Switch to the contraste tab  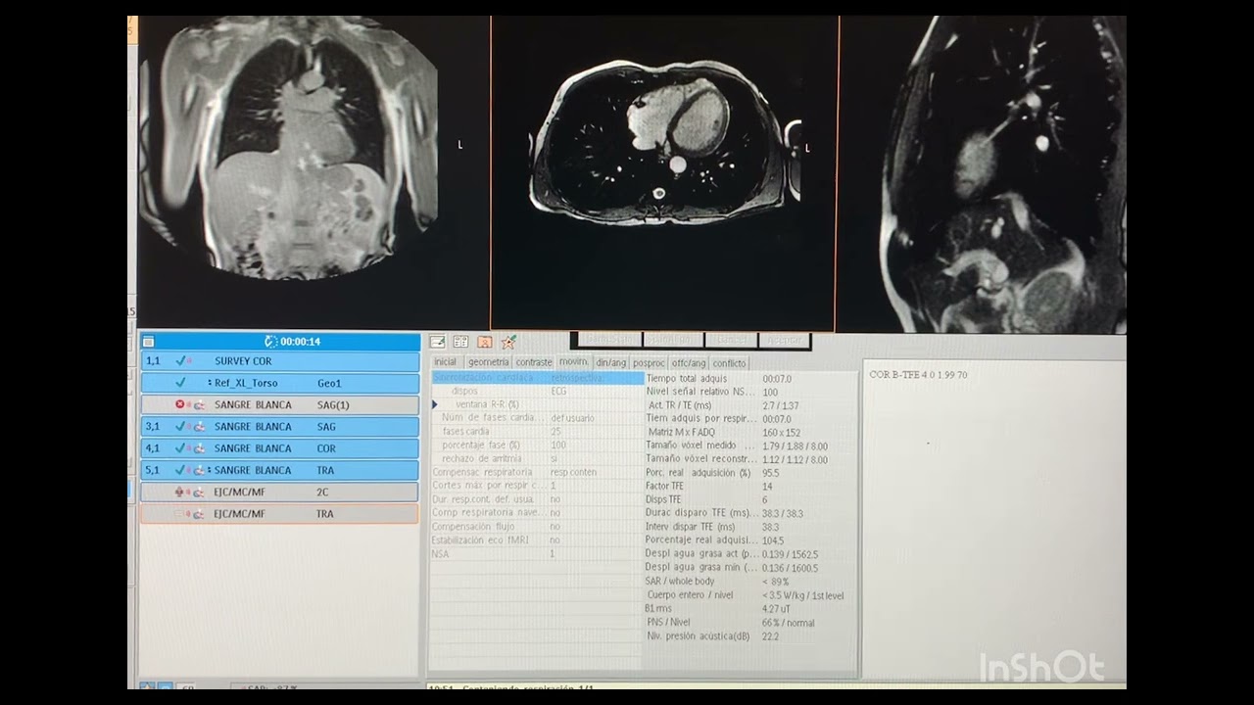point(534,362)
